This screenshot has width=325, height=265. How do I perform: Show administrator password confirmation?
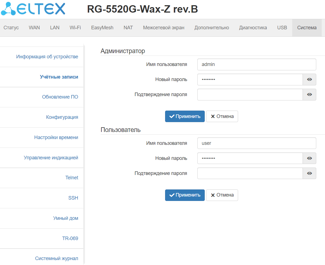pyautogui.click(x=309, y=95)
